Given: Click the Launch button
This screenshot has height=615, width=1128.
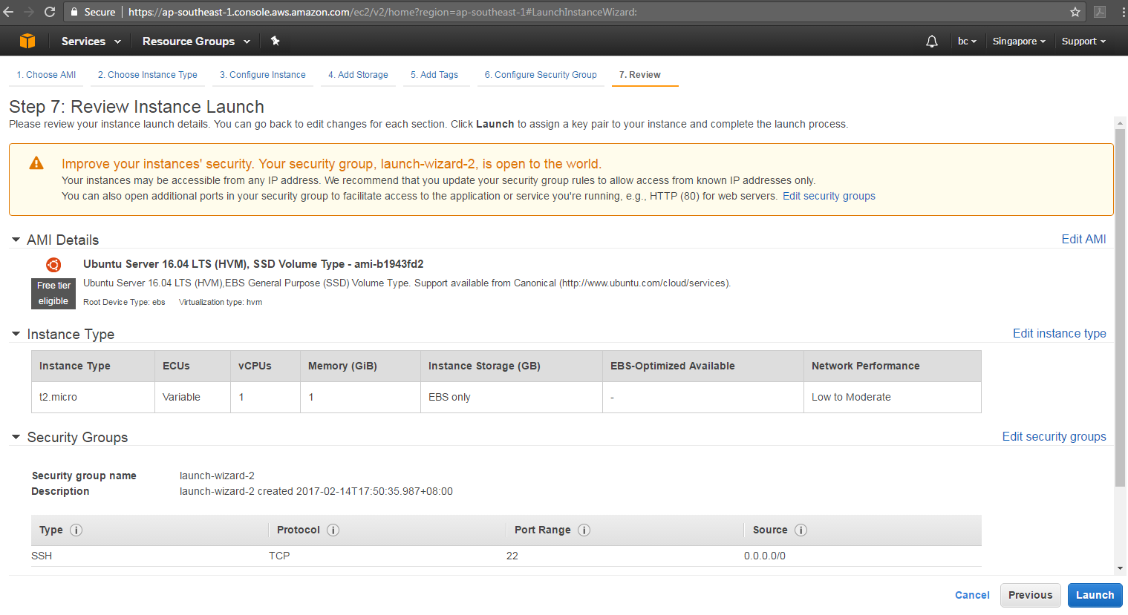Looking at the screenshot, I should [x=1095, y=595].
